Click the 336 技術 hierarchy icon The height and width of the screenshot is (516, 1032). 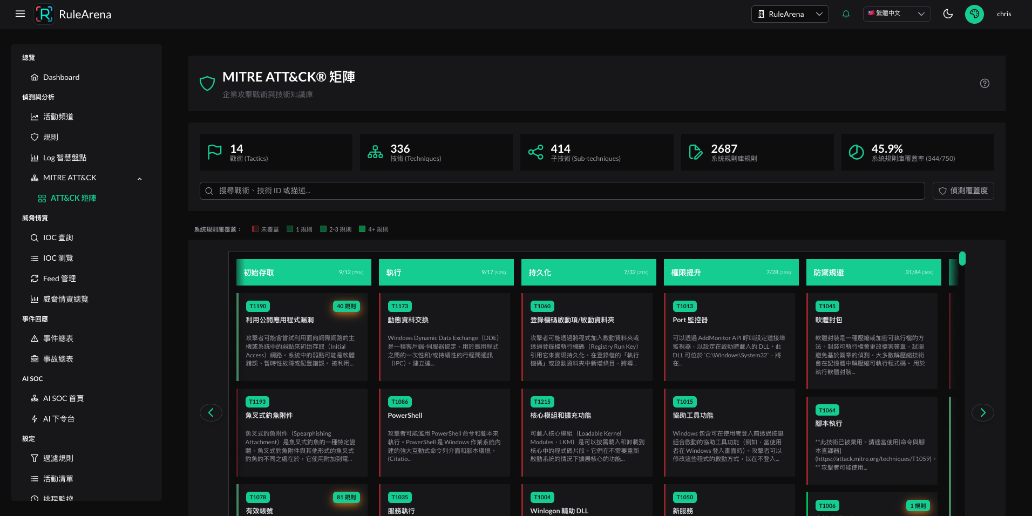[x=375, y=152]
